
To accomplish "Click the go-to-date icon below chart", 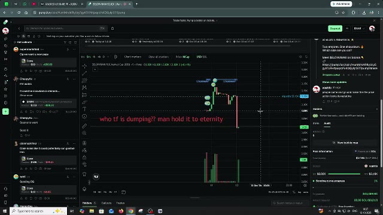I will click(x=124, y=192).
